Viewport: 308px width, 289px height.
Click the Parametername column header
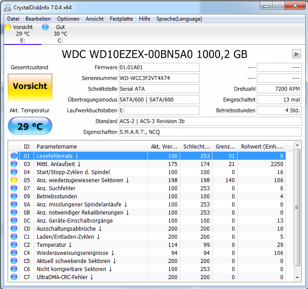pyautogui.click(x=91, y=147)
